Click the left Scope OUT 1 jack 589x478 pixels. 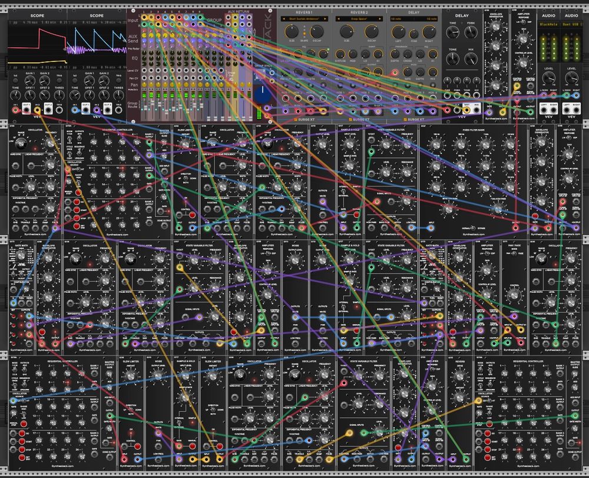tap(27, 110)
